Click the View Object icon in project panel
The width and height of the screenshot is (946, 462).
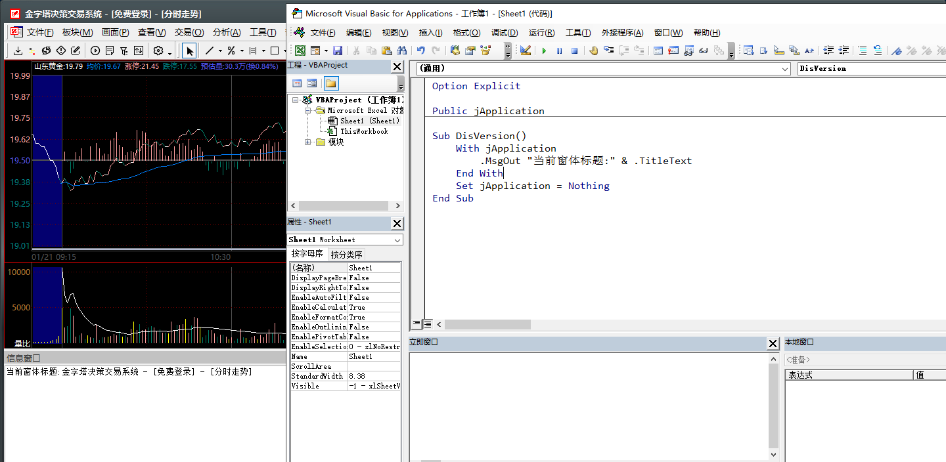coord(312,83)
